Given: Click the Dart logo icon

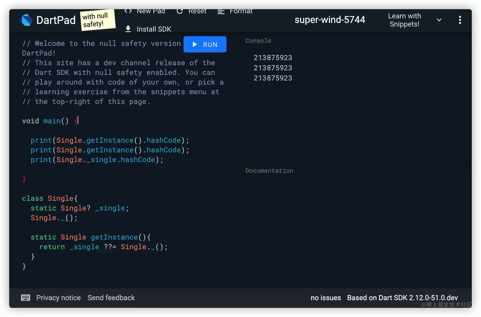Looking at the screenshot, I should pos(26,20).
